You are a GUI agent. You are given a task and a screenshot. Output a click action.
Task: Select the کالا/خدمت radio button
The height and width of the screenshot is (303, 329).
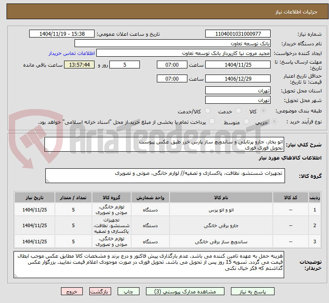point(207,110)
